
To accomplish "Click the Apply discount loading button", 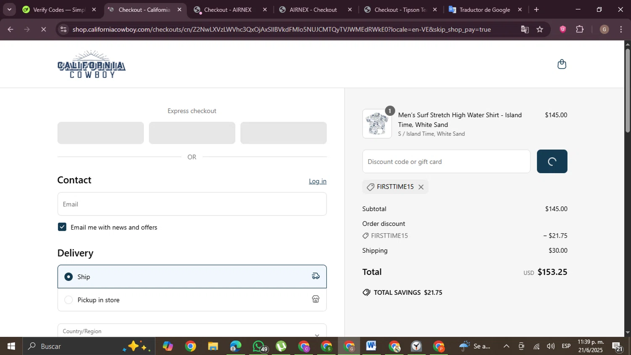I will click(552, 161).
